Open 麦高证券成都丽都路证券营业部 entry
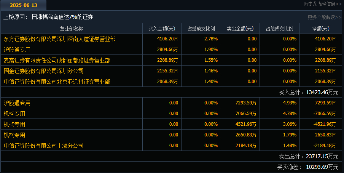This screenshot has height=173, width=344. coord(57,60)
